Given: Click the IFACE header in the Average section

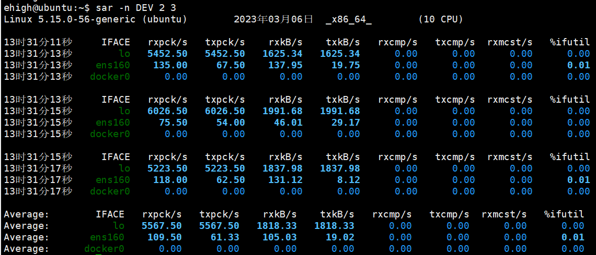Looking at the screenshot, I should coord(110,214).
